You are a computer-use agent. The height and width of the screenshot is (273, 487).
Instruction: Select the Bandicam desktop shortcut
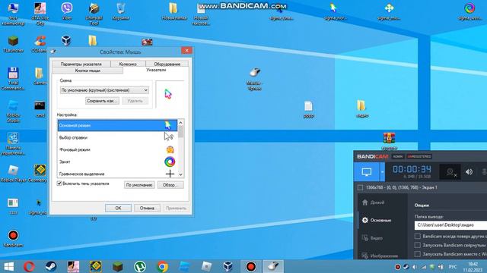pyautogui.click(x=13, y=238)
